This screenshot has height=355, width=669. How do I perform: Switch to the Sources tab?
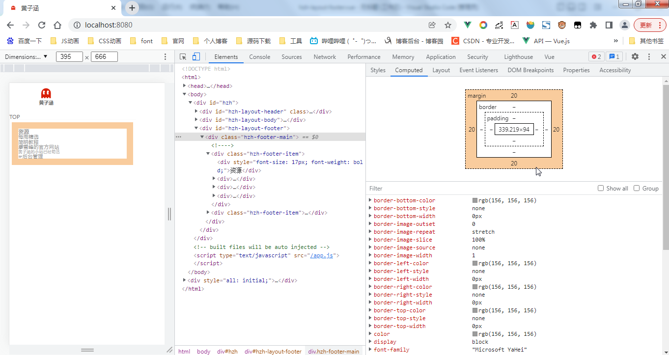(292, 57)
